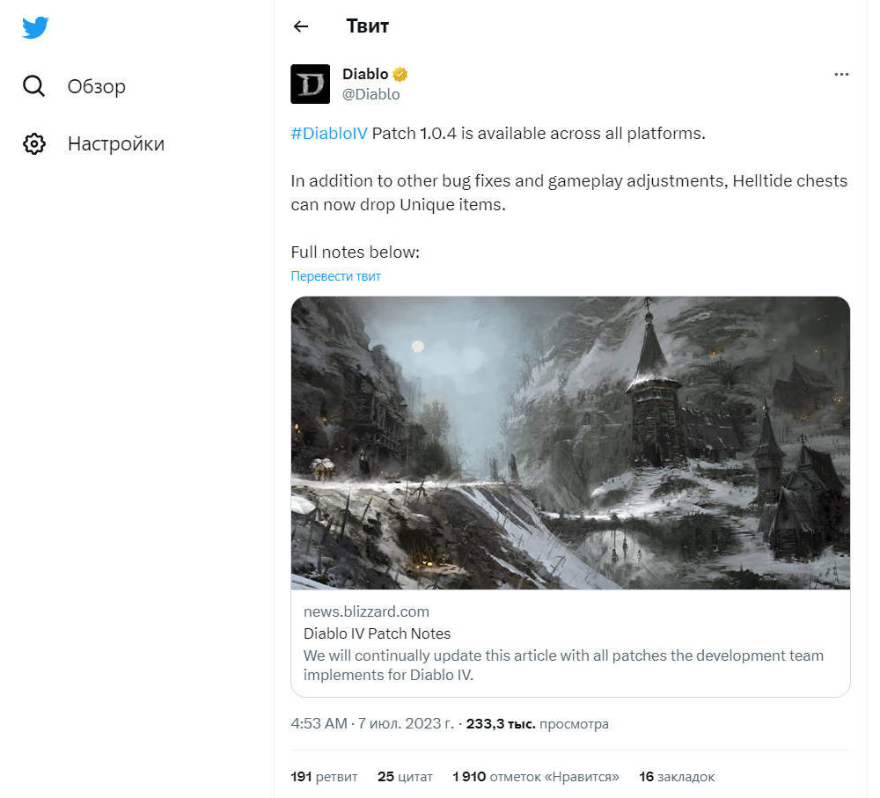Open the Diablo profile avatar
Image resolution: width=880 pixels, height=798 pixels.
click(x=310, y=84)
